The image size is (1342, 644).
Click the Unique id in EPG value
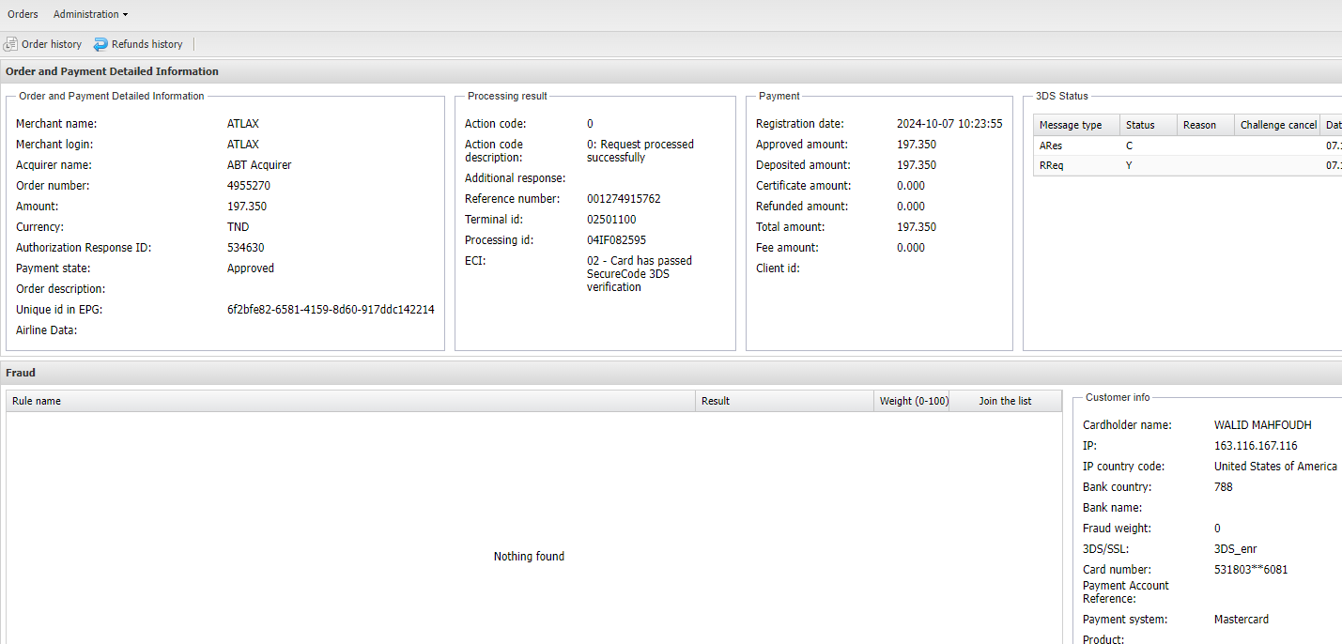(331, 310)
